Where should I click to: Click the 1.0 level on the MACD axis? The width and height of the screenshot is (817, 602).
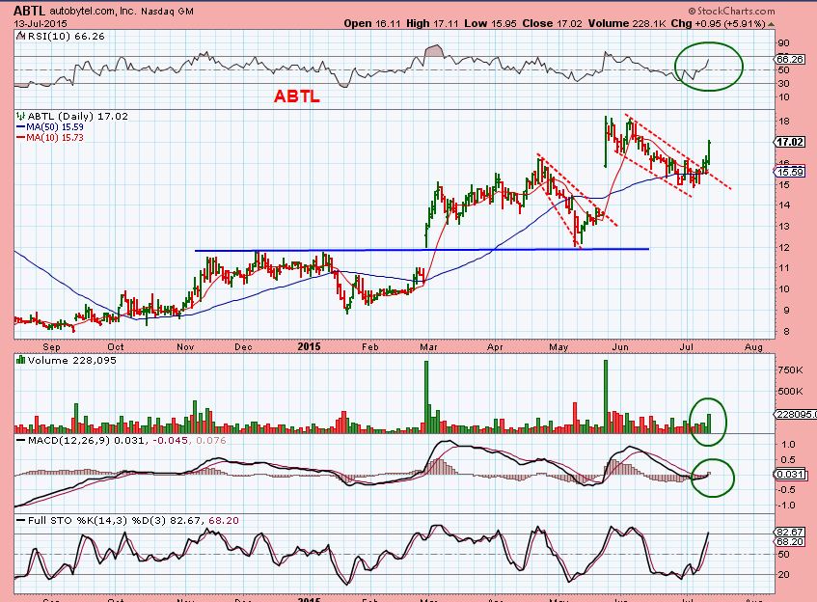pyautogui.click(x=788, y=444)
